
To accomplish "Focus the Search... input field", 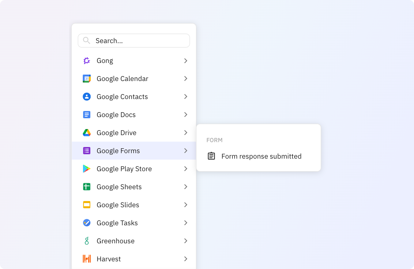I will [x=134, y=41].
